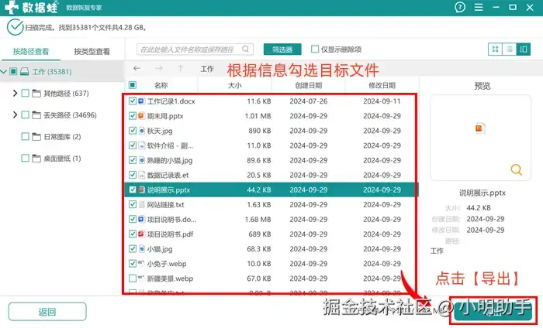543x328 pixels.
Task: Sort by 大小 column header
Action: pyautogui.click(x=235, y=85)
